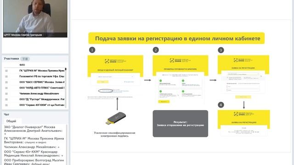294x165 pixels.
Task: Select participant ООО "НОРД-АВТО ПЛЮС" Советский
Action: point(42,88)
